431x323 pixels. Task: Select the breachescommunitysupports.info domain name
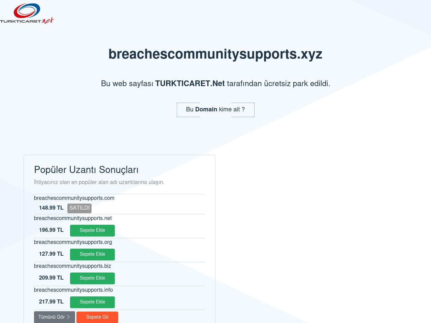pyautogui.click(x=73, y=290)
